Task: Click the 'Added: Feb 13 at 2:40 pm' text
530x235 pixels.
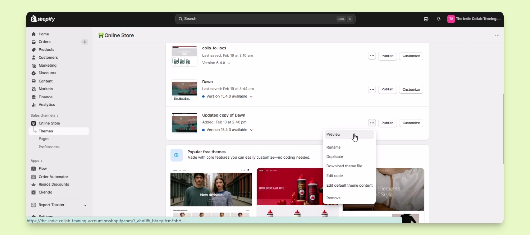Action: (x=224, y=122)
